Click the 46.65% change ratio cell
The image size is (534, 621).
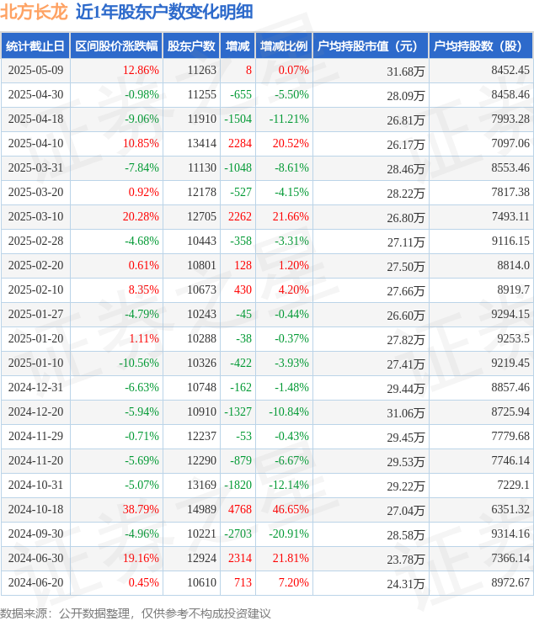(x=291, y=509)
